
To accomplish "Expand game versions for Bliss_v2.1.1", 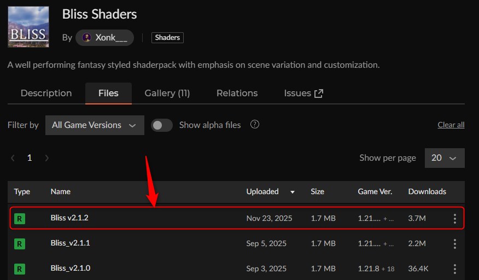I will tap(376, 243).
